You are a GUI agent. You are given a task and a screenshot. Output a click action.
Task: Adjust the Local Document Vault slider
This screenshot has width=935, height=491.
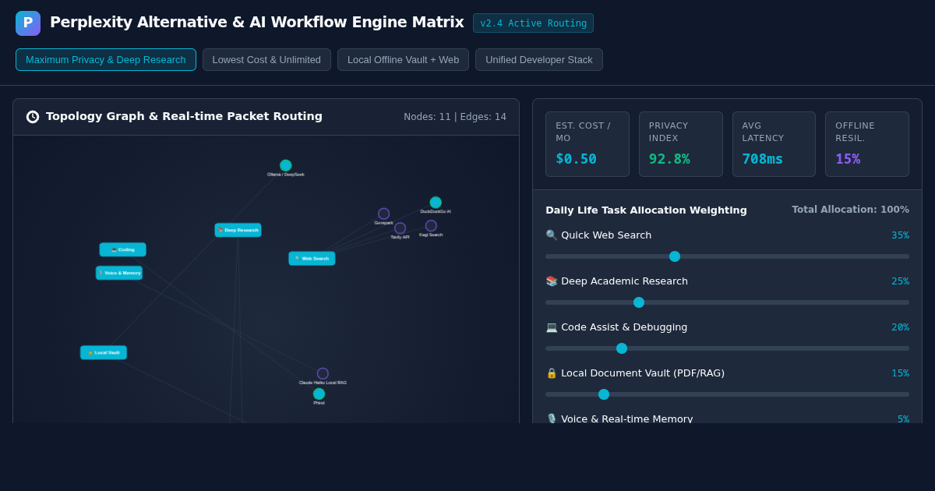coord(727,394)
